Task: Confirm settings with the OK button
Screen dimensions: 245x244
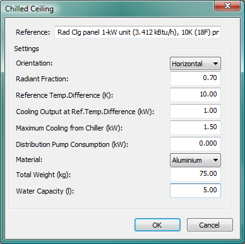Action: pyautogui.click(x=157, y=225)
